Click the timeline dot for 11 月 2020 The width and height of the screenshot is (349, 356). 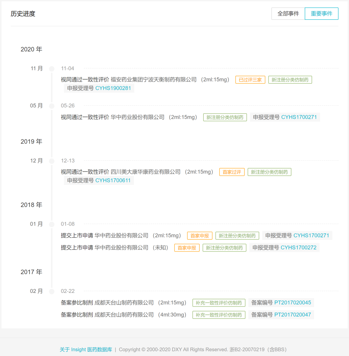point(52,69)
